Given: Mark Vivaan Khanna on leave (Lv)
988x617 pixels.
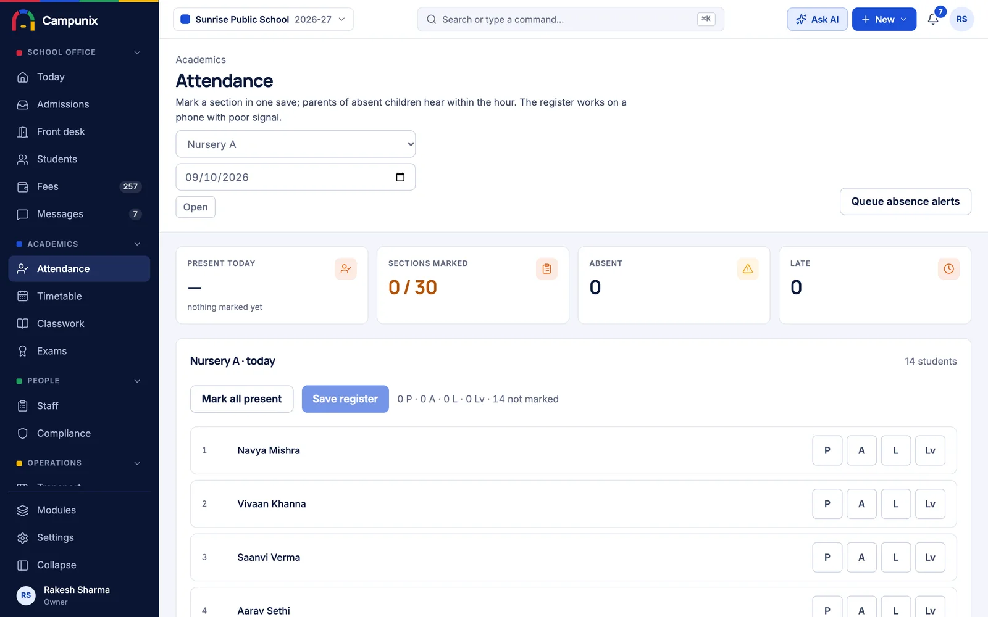Looking at the screenshot, I should tap(930, 504).
